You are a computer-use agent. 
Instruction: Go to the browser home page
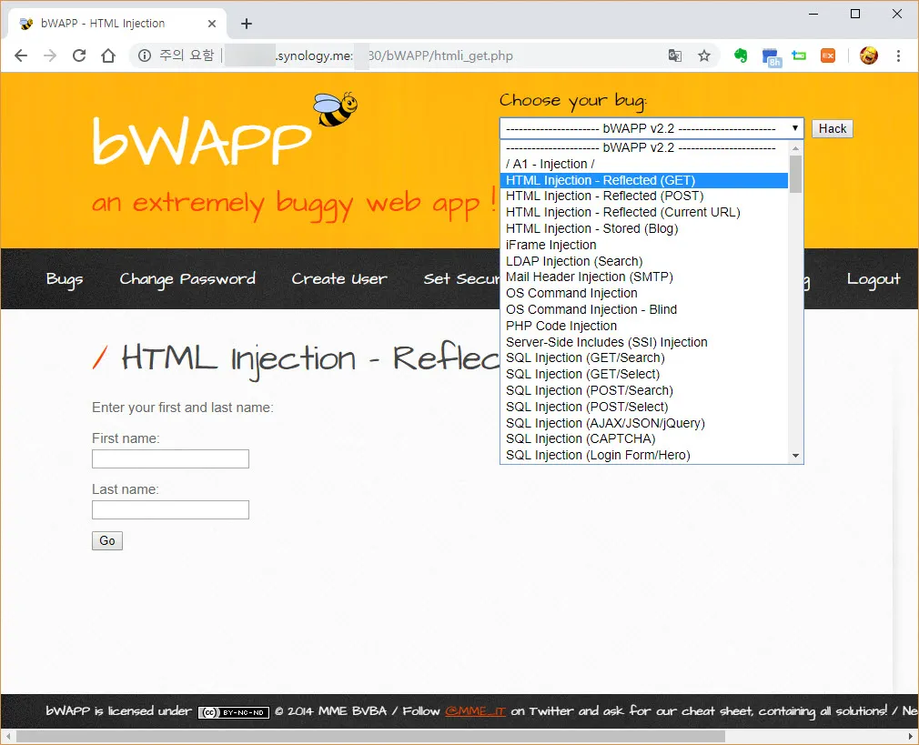(x=108, y=55)
